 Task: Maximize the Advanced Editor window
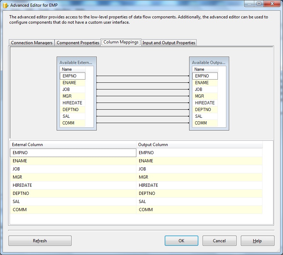259,4
